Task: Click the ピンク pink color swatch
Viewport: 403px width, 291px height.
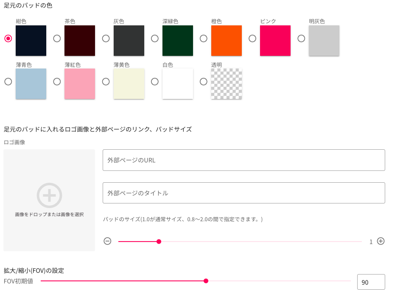Action: (x=275, y=41)
